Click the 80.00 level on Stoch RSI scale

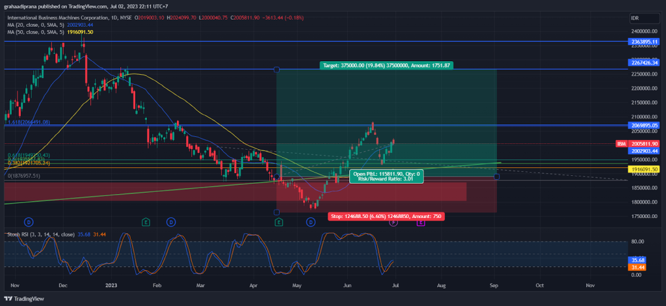[637, 242]
